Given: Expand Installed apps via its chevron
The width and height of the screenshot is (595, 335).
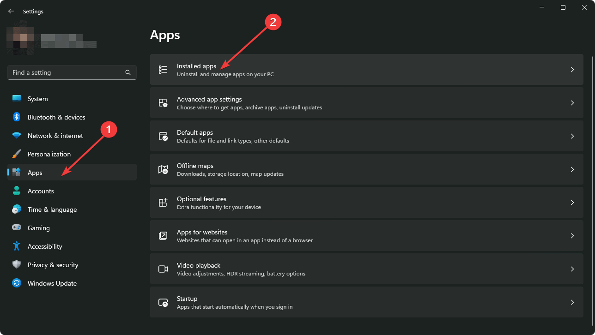Looking at the screenshot, I should point(572,70).
